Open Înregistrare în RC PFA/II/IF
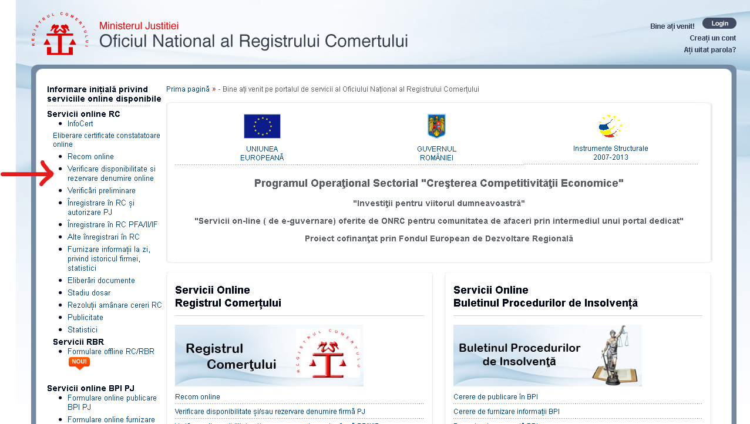The width and height of the screenshot is (750, 424). [x=113, y=225]
